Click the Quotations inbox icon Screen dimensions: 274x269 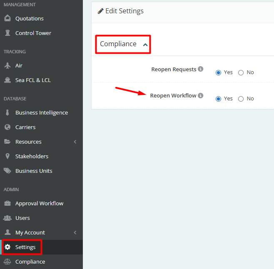tap(7, 18)
